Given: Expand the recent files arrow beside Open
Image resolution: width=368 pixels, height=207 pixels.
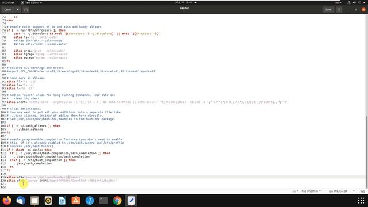Looking at the screenshot, I should click(x=18, y=10).
